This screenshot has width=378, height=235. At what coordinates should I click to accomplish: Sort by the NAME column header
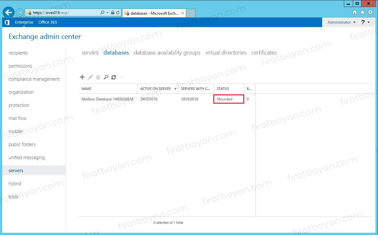[108, 89]
